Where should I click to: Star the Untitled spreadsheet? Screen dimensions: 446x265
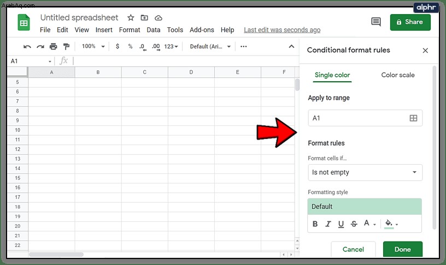(131, 17)
